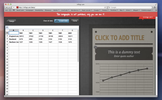The height and width of the screenshot is (100, 162).
Task: Click the plus add-bookmark button
Action: point(14,7)
